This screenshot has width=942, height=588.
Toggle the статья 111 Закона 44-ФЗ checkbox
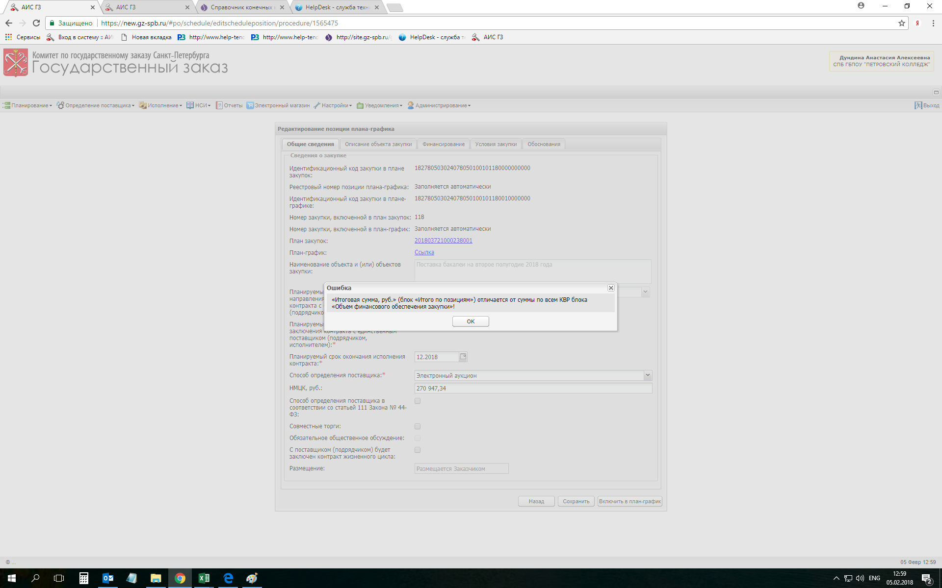pyautogui.click(x=418, y=401)
